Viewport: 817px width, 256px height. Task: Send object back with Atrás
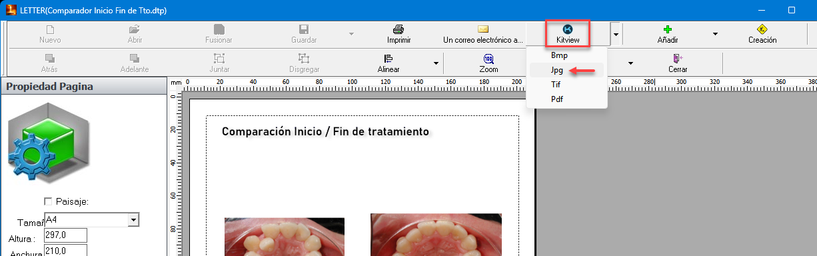[x=49, y=63]
